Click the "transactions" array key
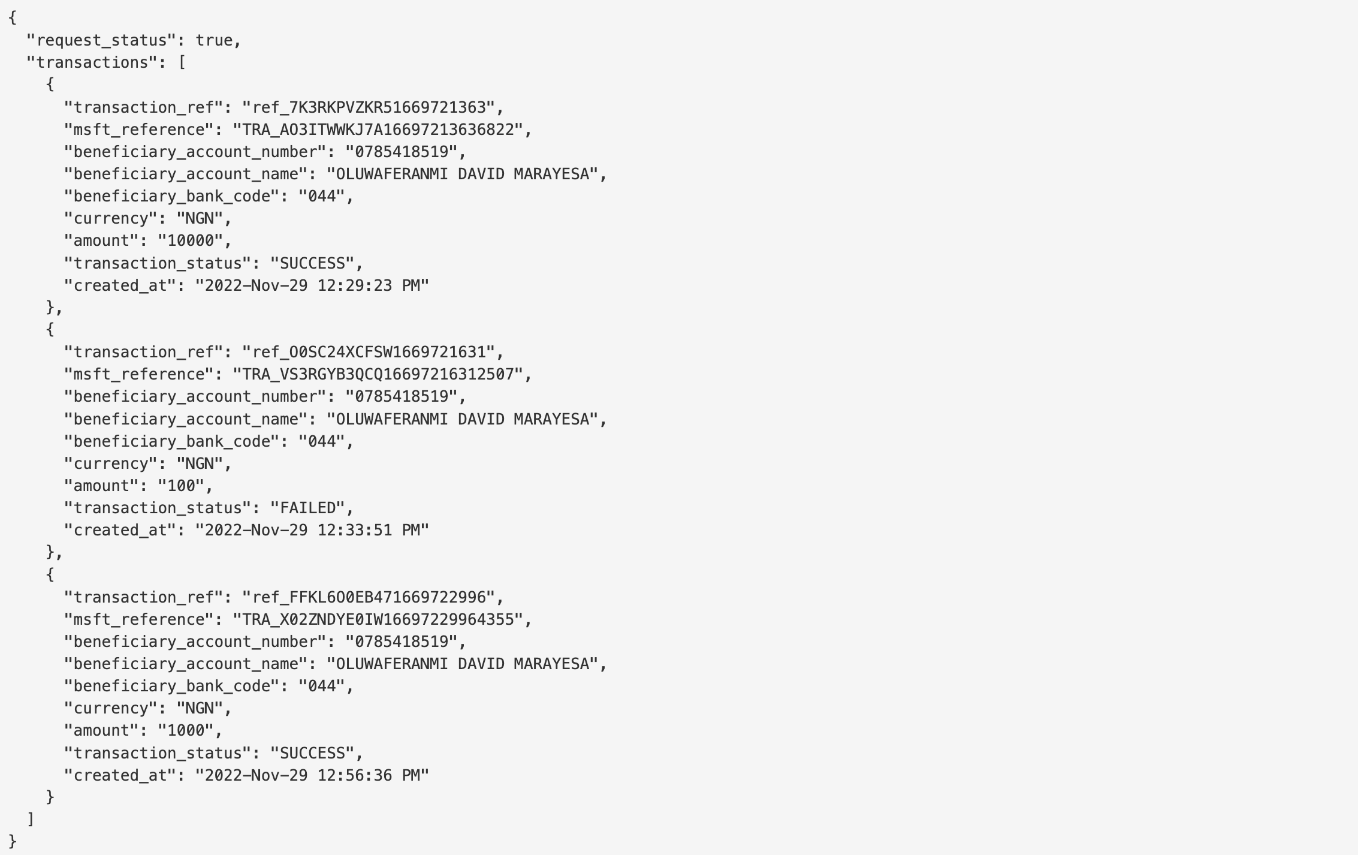The height and width of the screenshot is (855, 1358). click(x=92, y=62)
